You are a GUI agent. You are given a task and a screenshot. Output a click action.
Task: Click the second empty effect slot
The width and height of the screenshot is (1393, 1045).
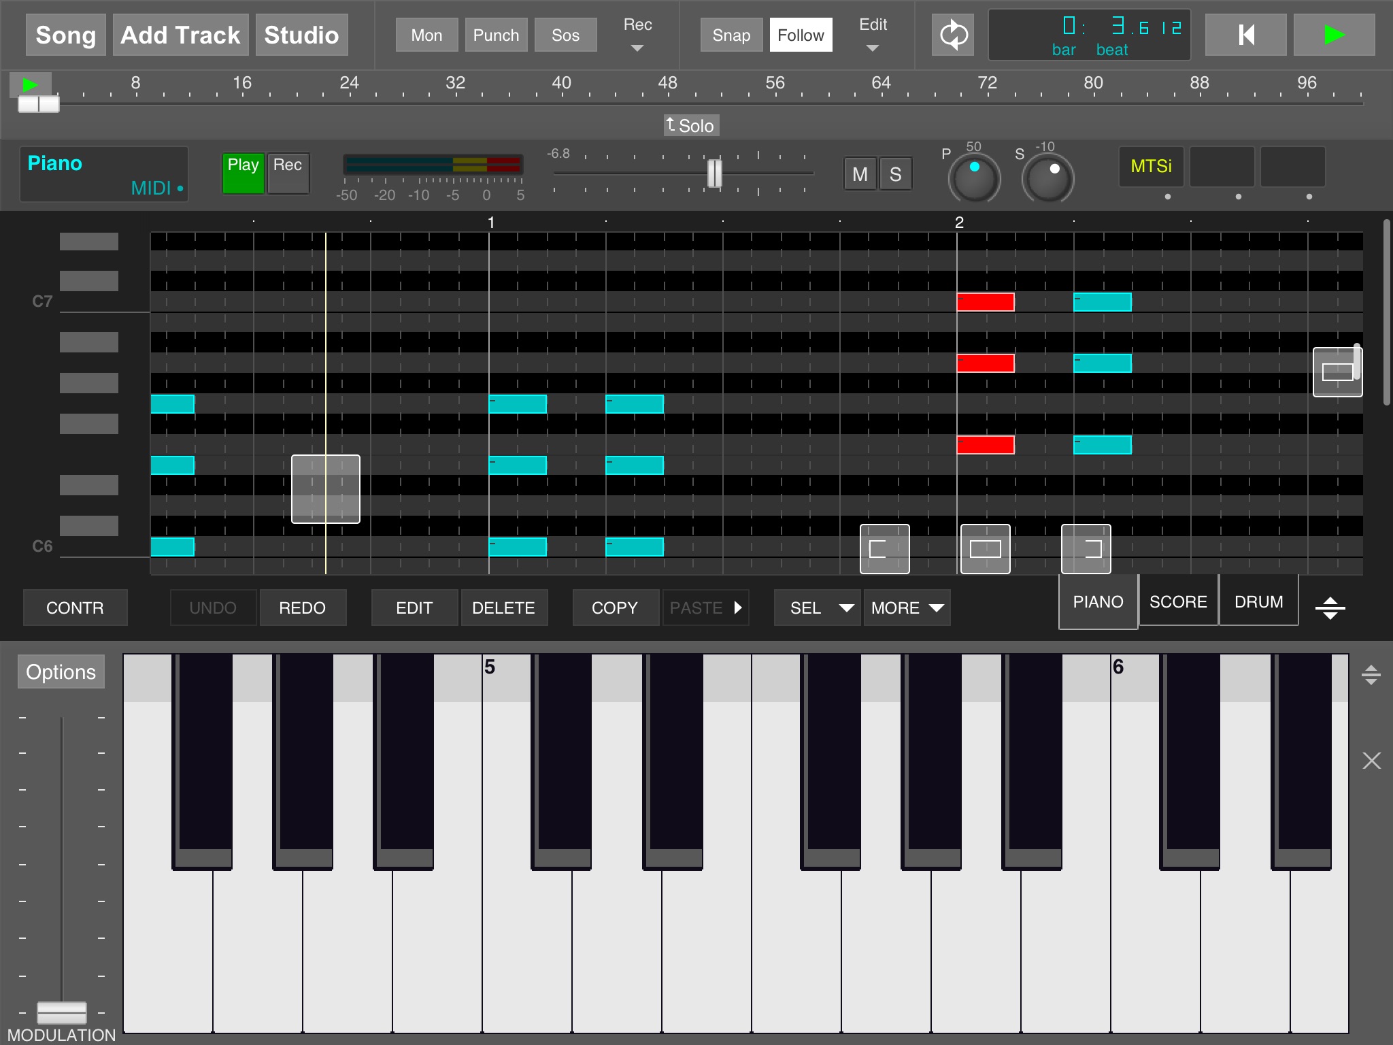click(x=1222, y=166)
